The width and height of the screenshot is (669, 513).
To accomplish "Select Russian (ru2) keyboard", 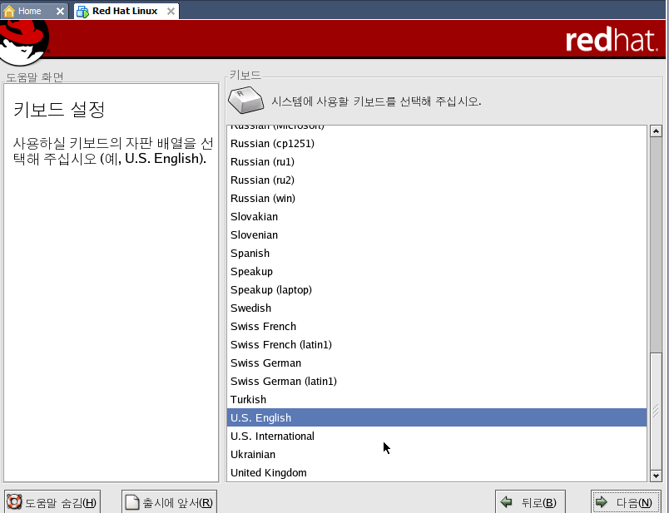I will [437, 180].
